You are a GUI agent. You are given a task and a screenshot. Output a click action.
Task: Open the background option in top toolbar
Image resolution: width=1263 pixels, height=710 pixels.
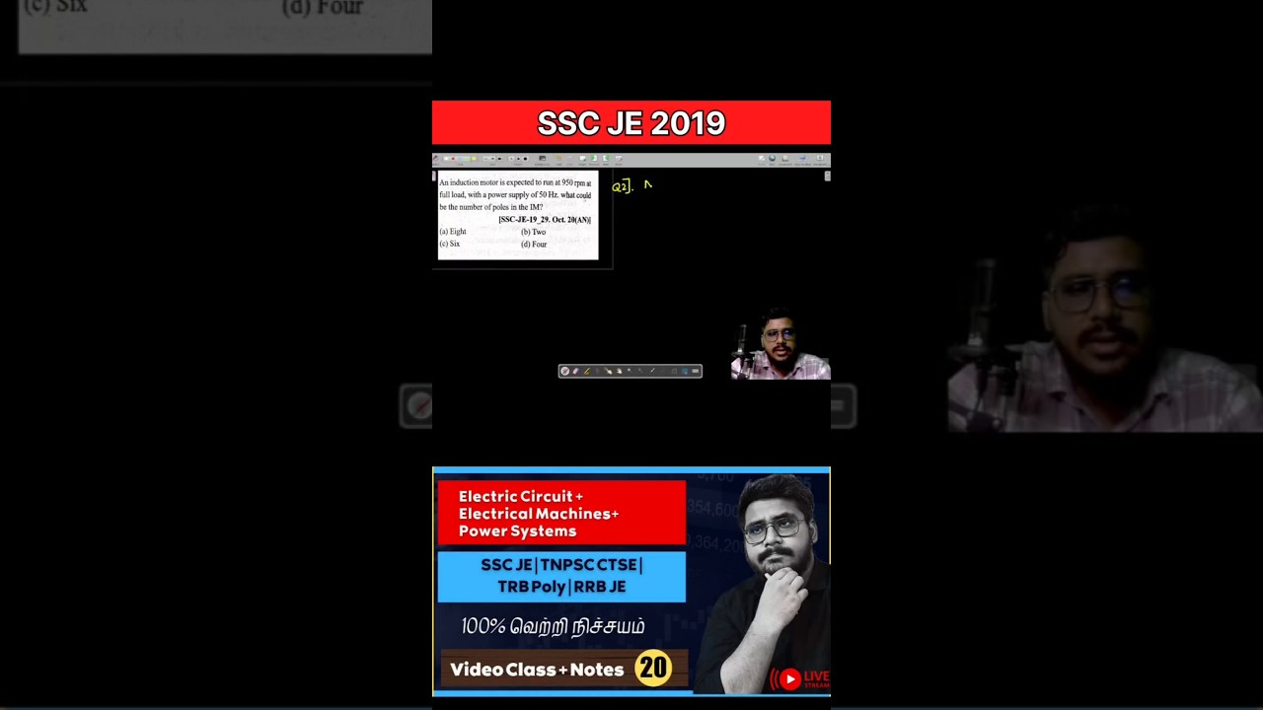coord(542,160)
